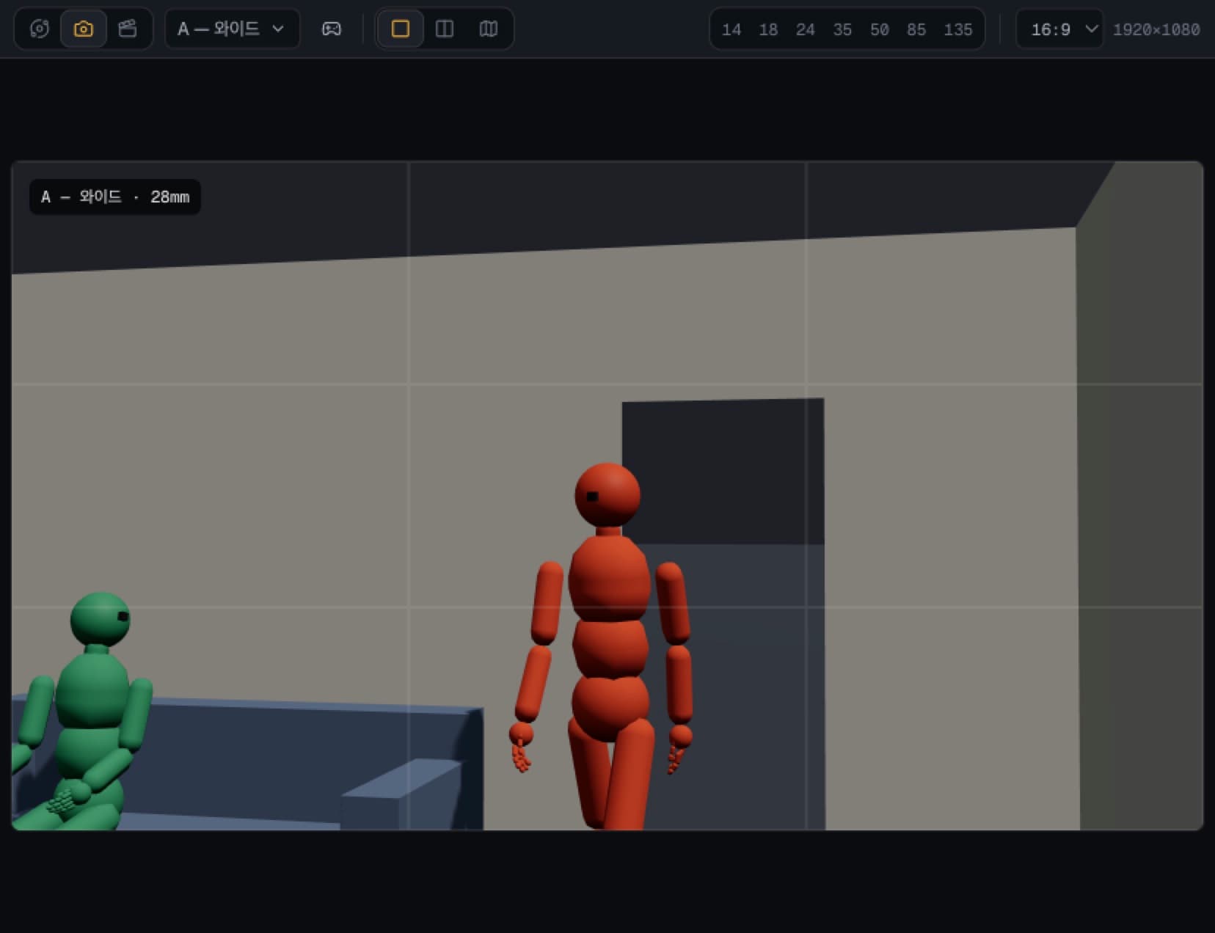Set focal length to 24
The height and width of the screenshot is (933, 1215).
pyautogui.click(x=805, y=29)
